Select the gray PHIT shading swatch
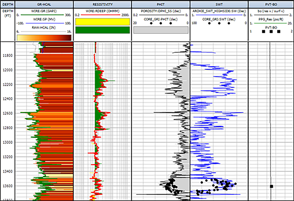294x201 pixels. pyautogui.click(x=160, y=30)
